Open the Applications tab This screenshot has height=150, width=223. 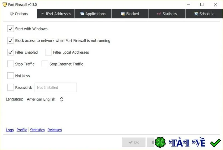click(x=93, y=14)
